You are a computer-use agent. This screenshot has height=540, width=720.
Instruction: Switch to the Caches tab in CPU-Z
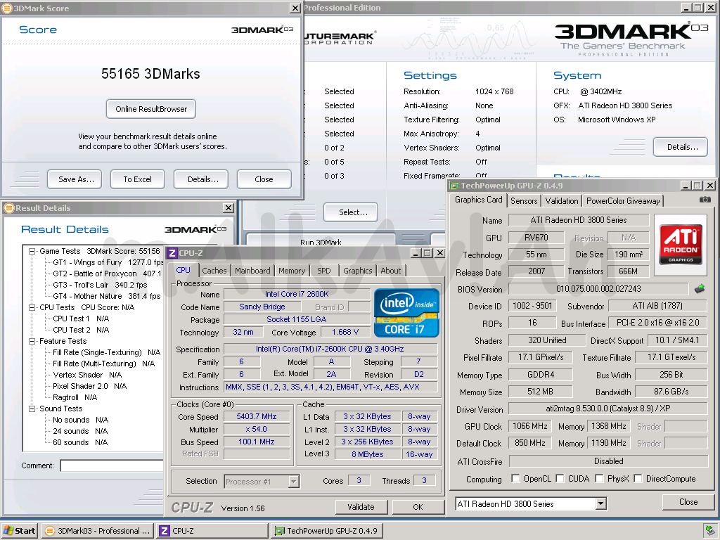(214, 271)
